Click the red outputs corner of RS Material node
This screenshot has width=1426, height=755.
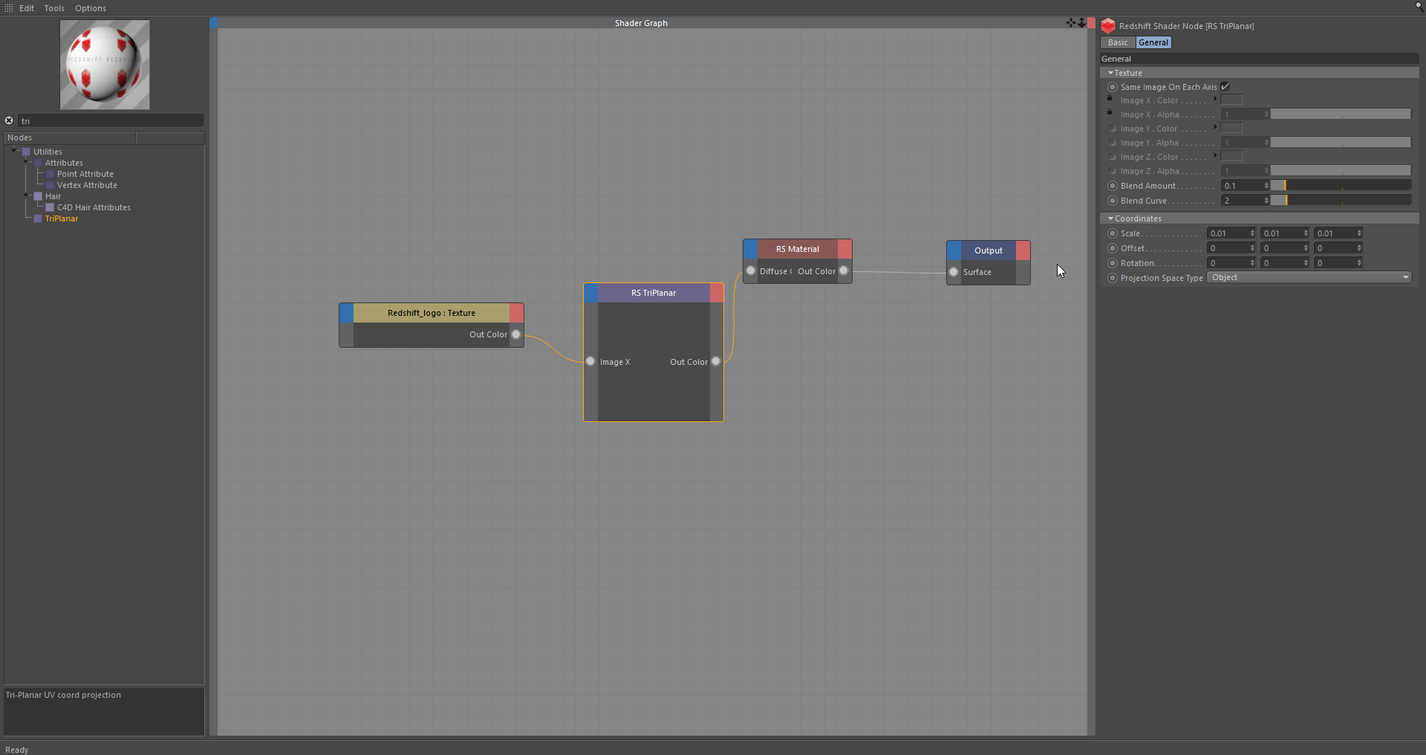point(844,249)
